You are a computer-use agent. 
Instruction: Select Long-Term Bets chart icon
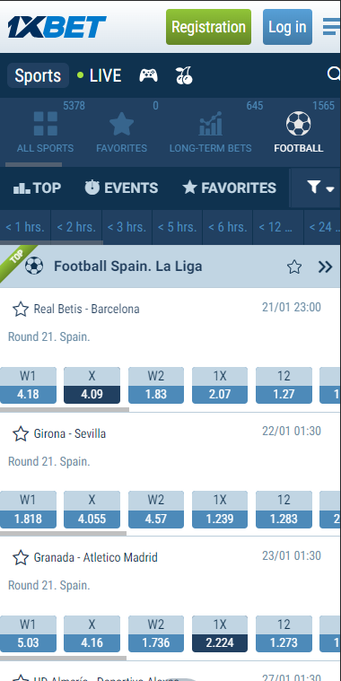click(211, 124)
